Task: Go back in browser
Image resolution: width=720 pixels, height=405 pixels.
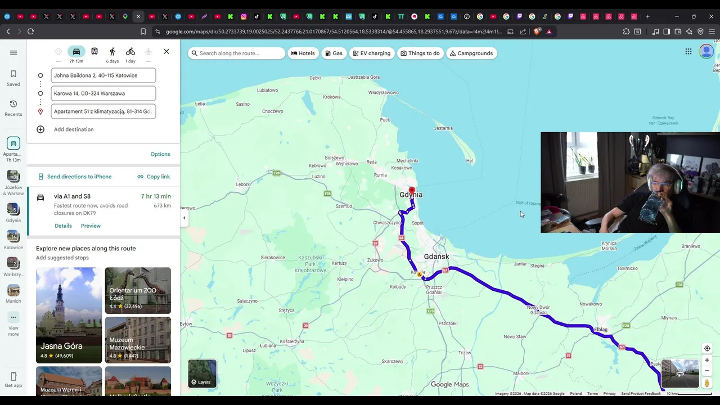Action: (x=8, y=31)
